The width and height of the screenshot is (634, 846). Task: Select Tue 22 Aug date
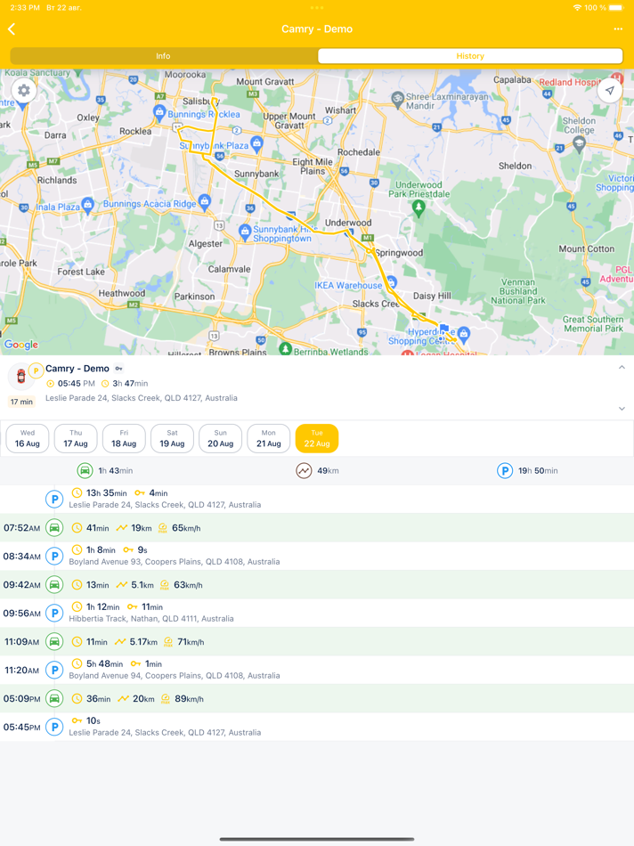[317, 438]
